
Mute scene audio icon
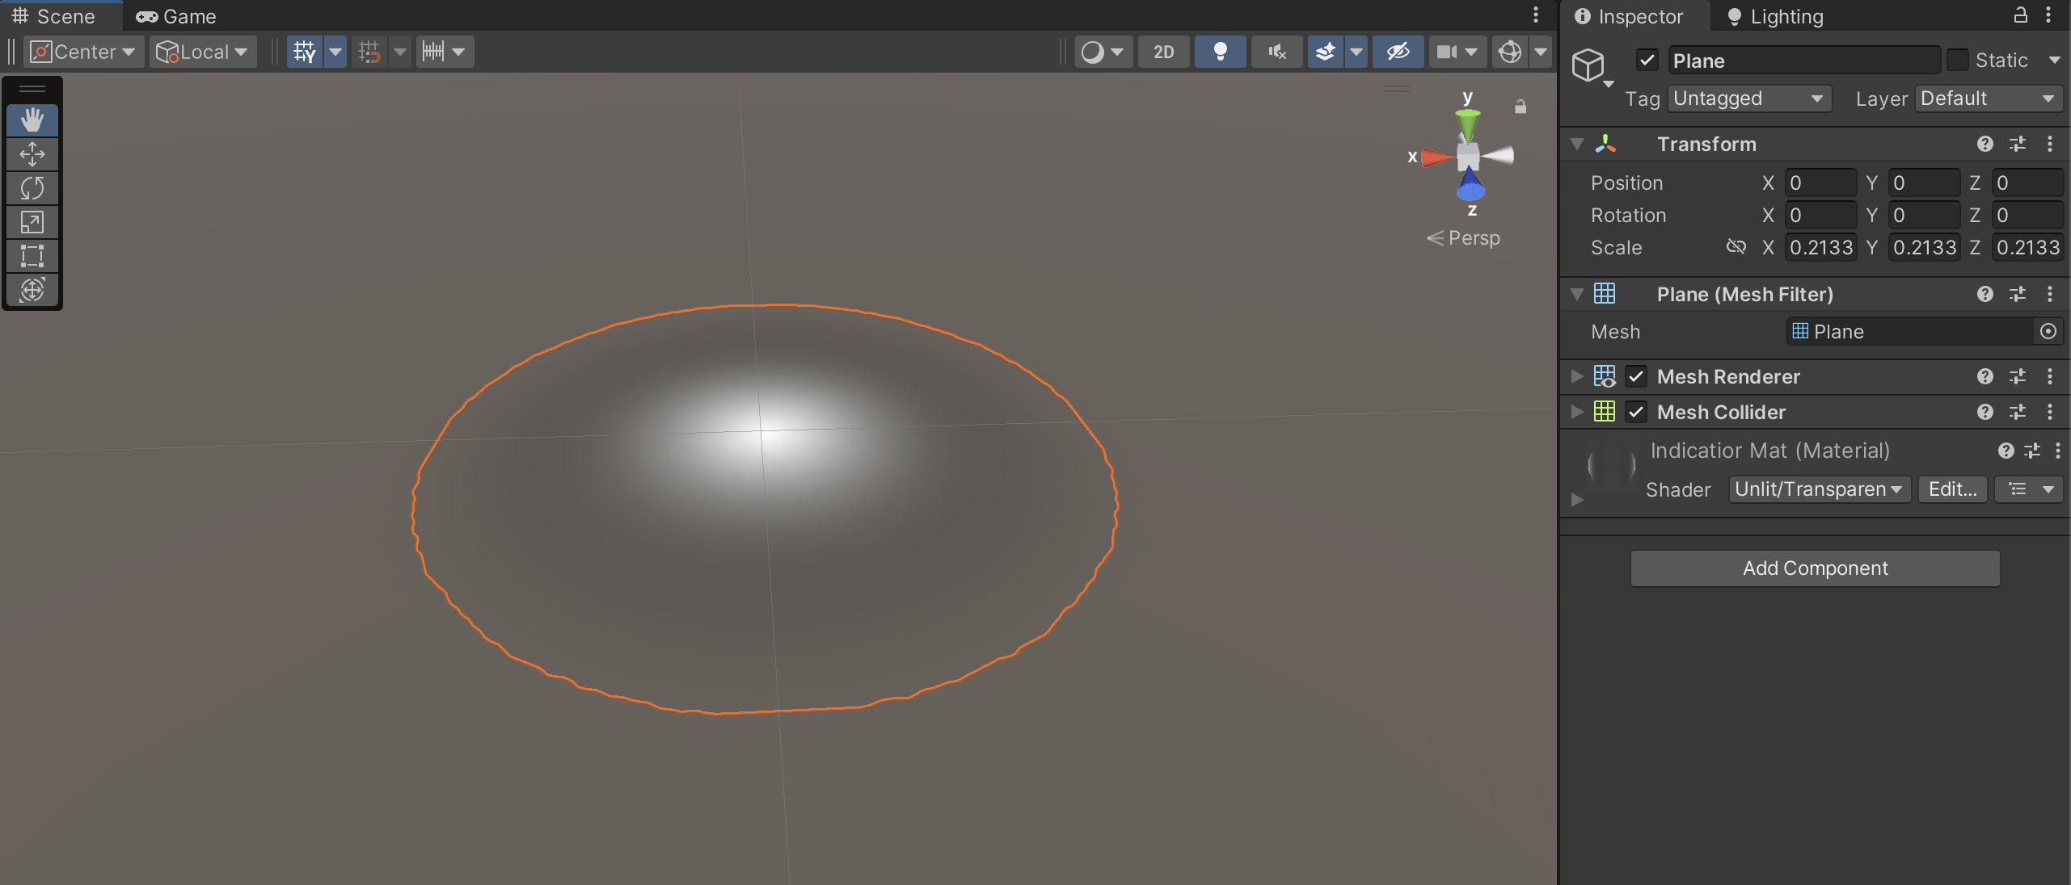click(x=1276, y=52)
